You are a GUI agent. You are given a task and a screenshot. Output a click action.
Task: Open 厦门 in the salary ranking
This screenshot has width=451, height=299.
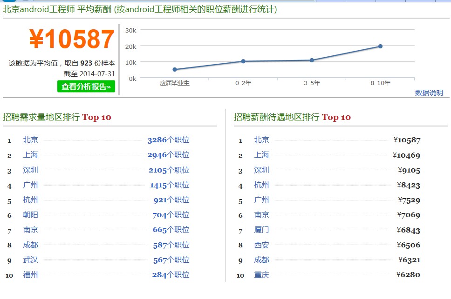coord(261,230)
